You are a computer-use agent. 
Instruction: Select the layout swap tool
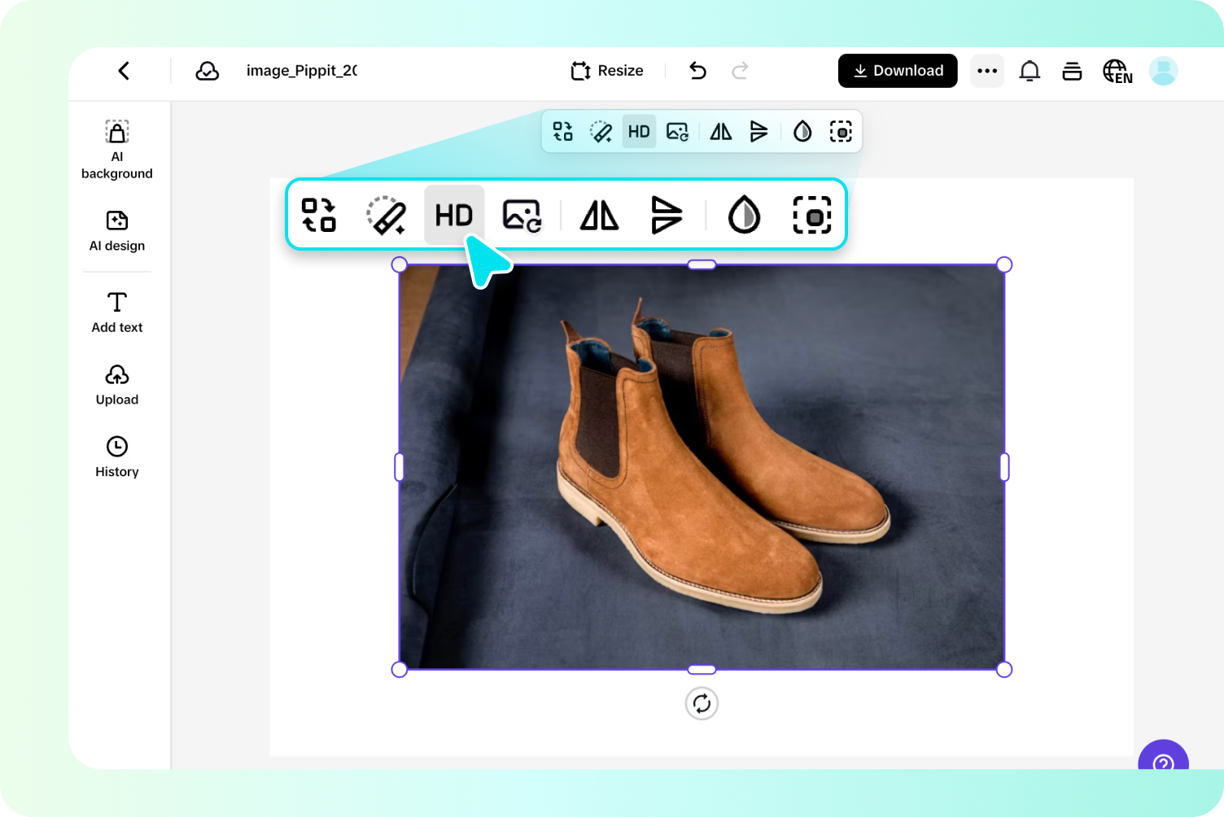pyautogui.click(x=319, y=215)
